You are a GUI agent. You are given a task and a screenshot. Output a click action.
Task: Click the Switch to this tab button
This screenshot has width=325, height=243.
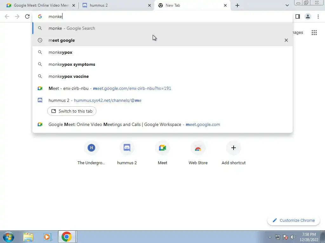(72, 111)
